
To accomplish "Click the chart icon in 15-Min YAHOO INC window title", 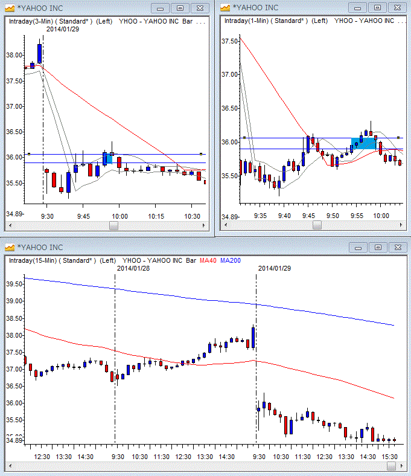I will click(10, 247).
